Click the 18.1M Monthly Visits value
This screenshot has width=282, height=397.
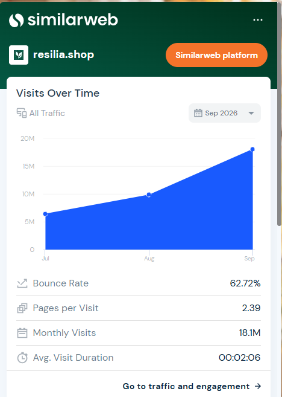click(x=249, y=333)
